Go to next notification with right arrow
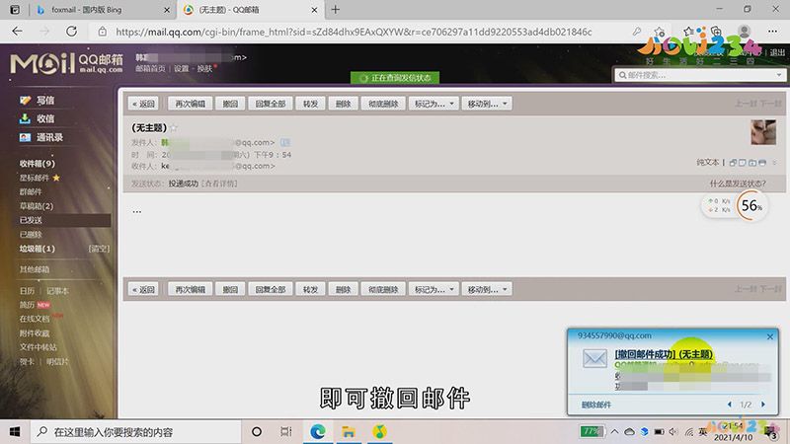Image resolution: width=790 pixels, height=444 pixels. point(762,405)
